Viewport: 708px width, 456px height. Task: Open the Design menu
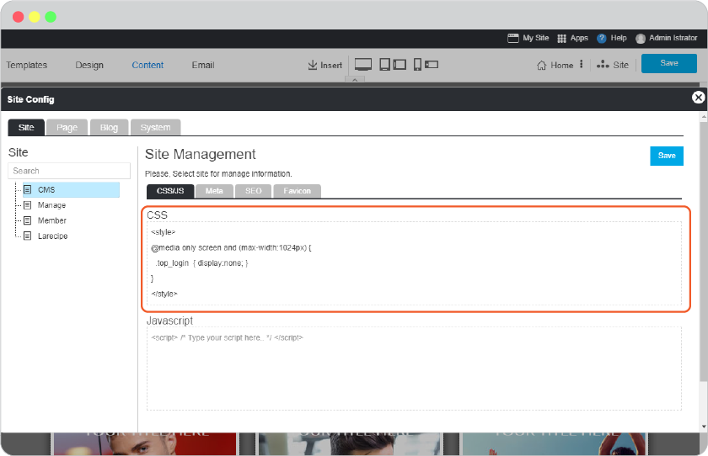click(89, 65)
